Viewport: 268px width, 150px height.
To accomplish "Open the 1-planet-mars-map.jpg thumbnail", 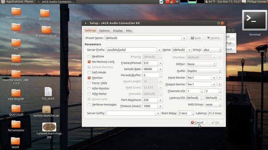I will pos(49,127).
